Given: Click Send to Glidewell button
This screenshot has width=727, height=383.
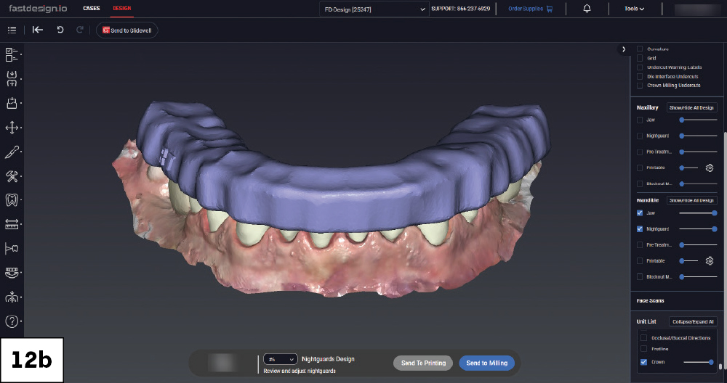Looking at the screenshot, I should coord(127,30).
